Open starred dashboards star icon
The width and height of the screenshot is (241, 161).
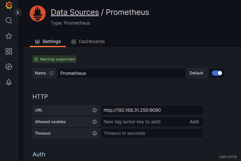click(x=9, y=36)
